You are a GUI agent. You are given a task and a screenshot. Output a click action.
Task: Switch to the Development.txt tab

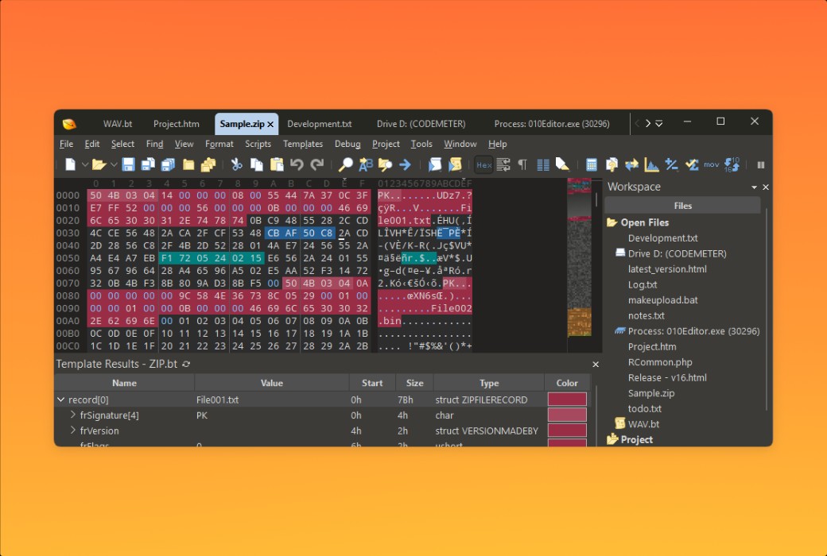pyautogui.click(x=320, y=124)
